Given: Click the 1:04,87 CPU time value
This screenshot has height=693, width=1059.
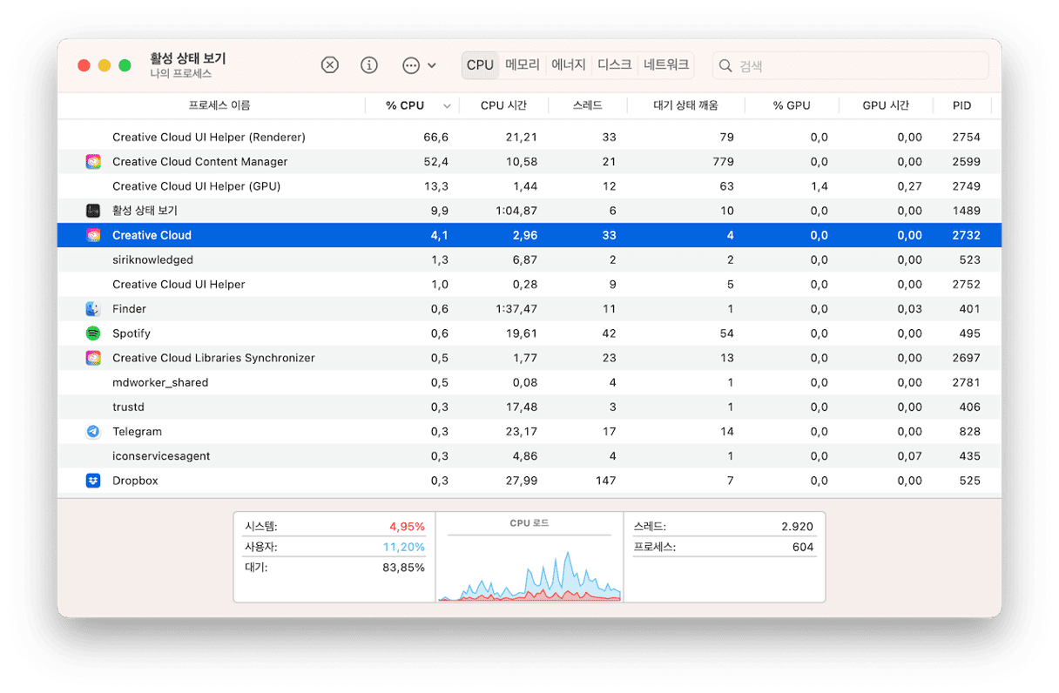Looking at the screenshot, I should coord(516,211).
